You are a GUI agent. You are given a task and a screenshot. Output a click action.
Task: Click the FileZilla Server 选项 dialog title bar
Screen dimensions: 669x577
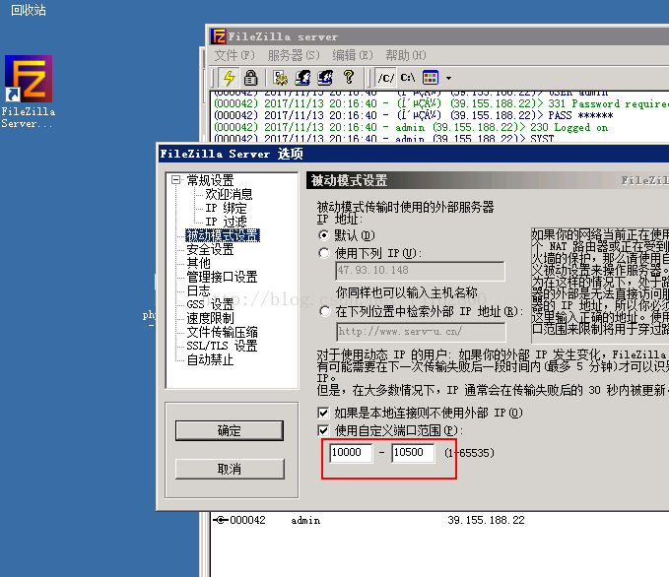click(x=414, y=154)
